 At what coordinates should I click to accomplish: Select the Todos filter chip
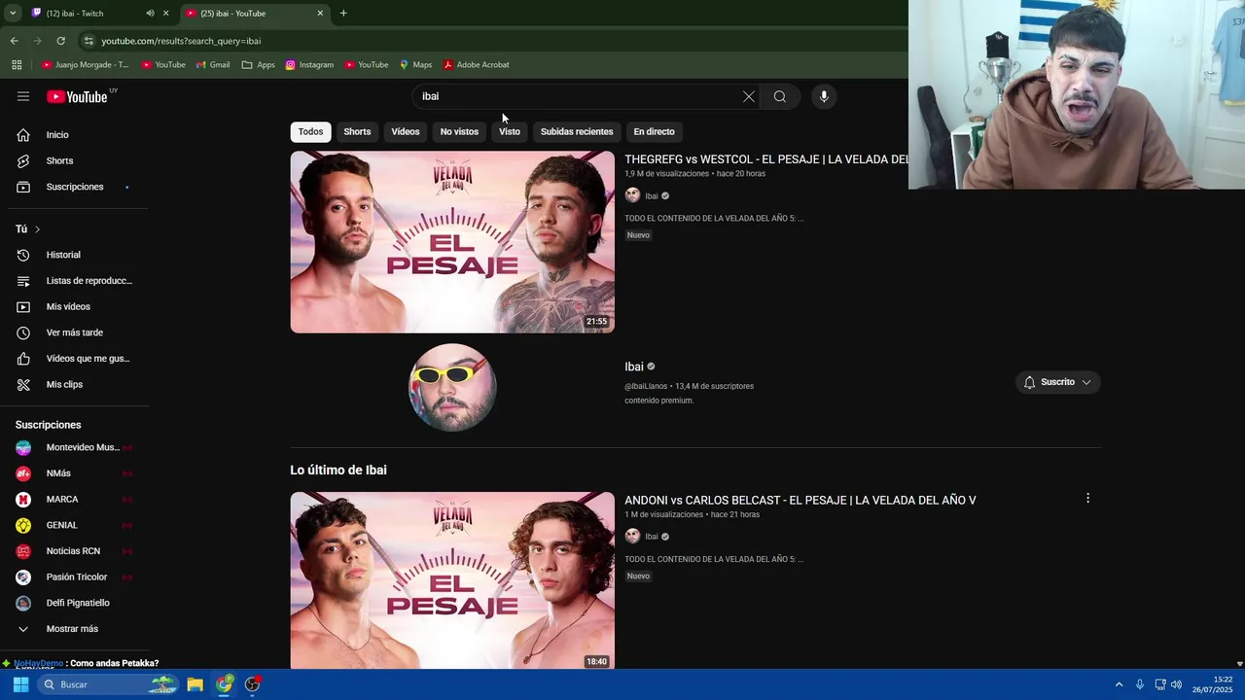point(310,131)
